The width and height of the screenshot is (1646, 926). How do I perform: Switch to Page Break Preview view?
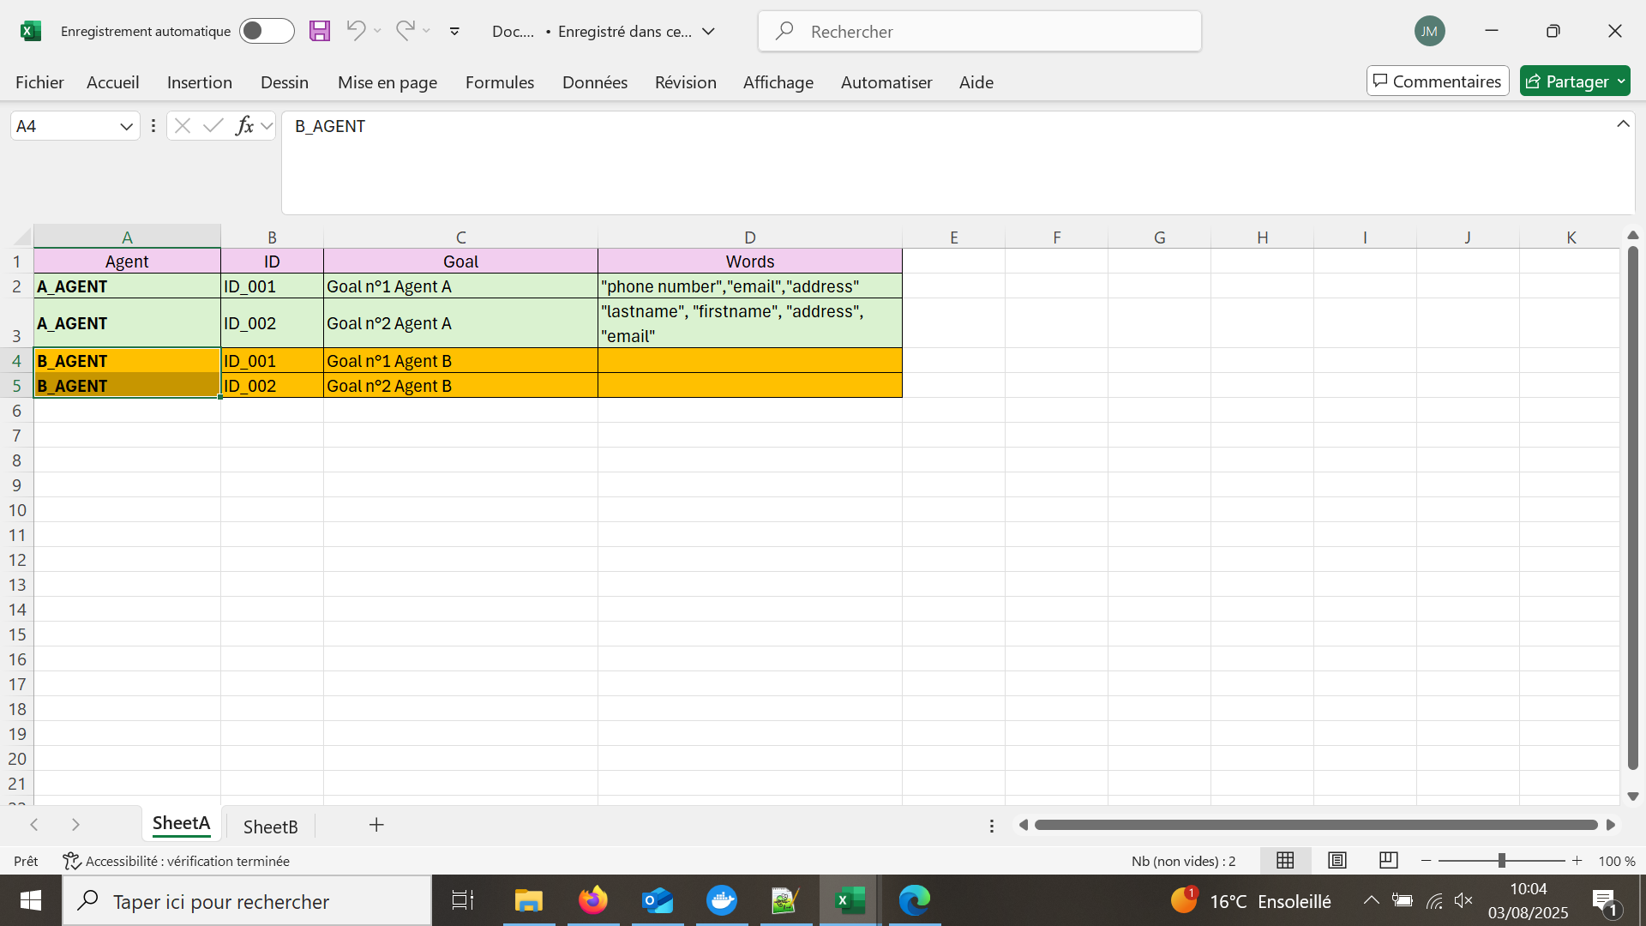point(1388,860)
